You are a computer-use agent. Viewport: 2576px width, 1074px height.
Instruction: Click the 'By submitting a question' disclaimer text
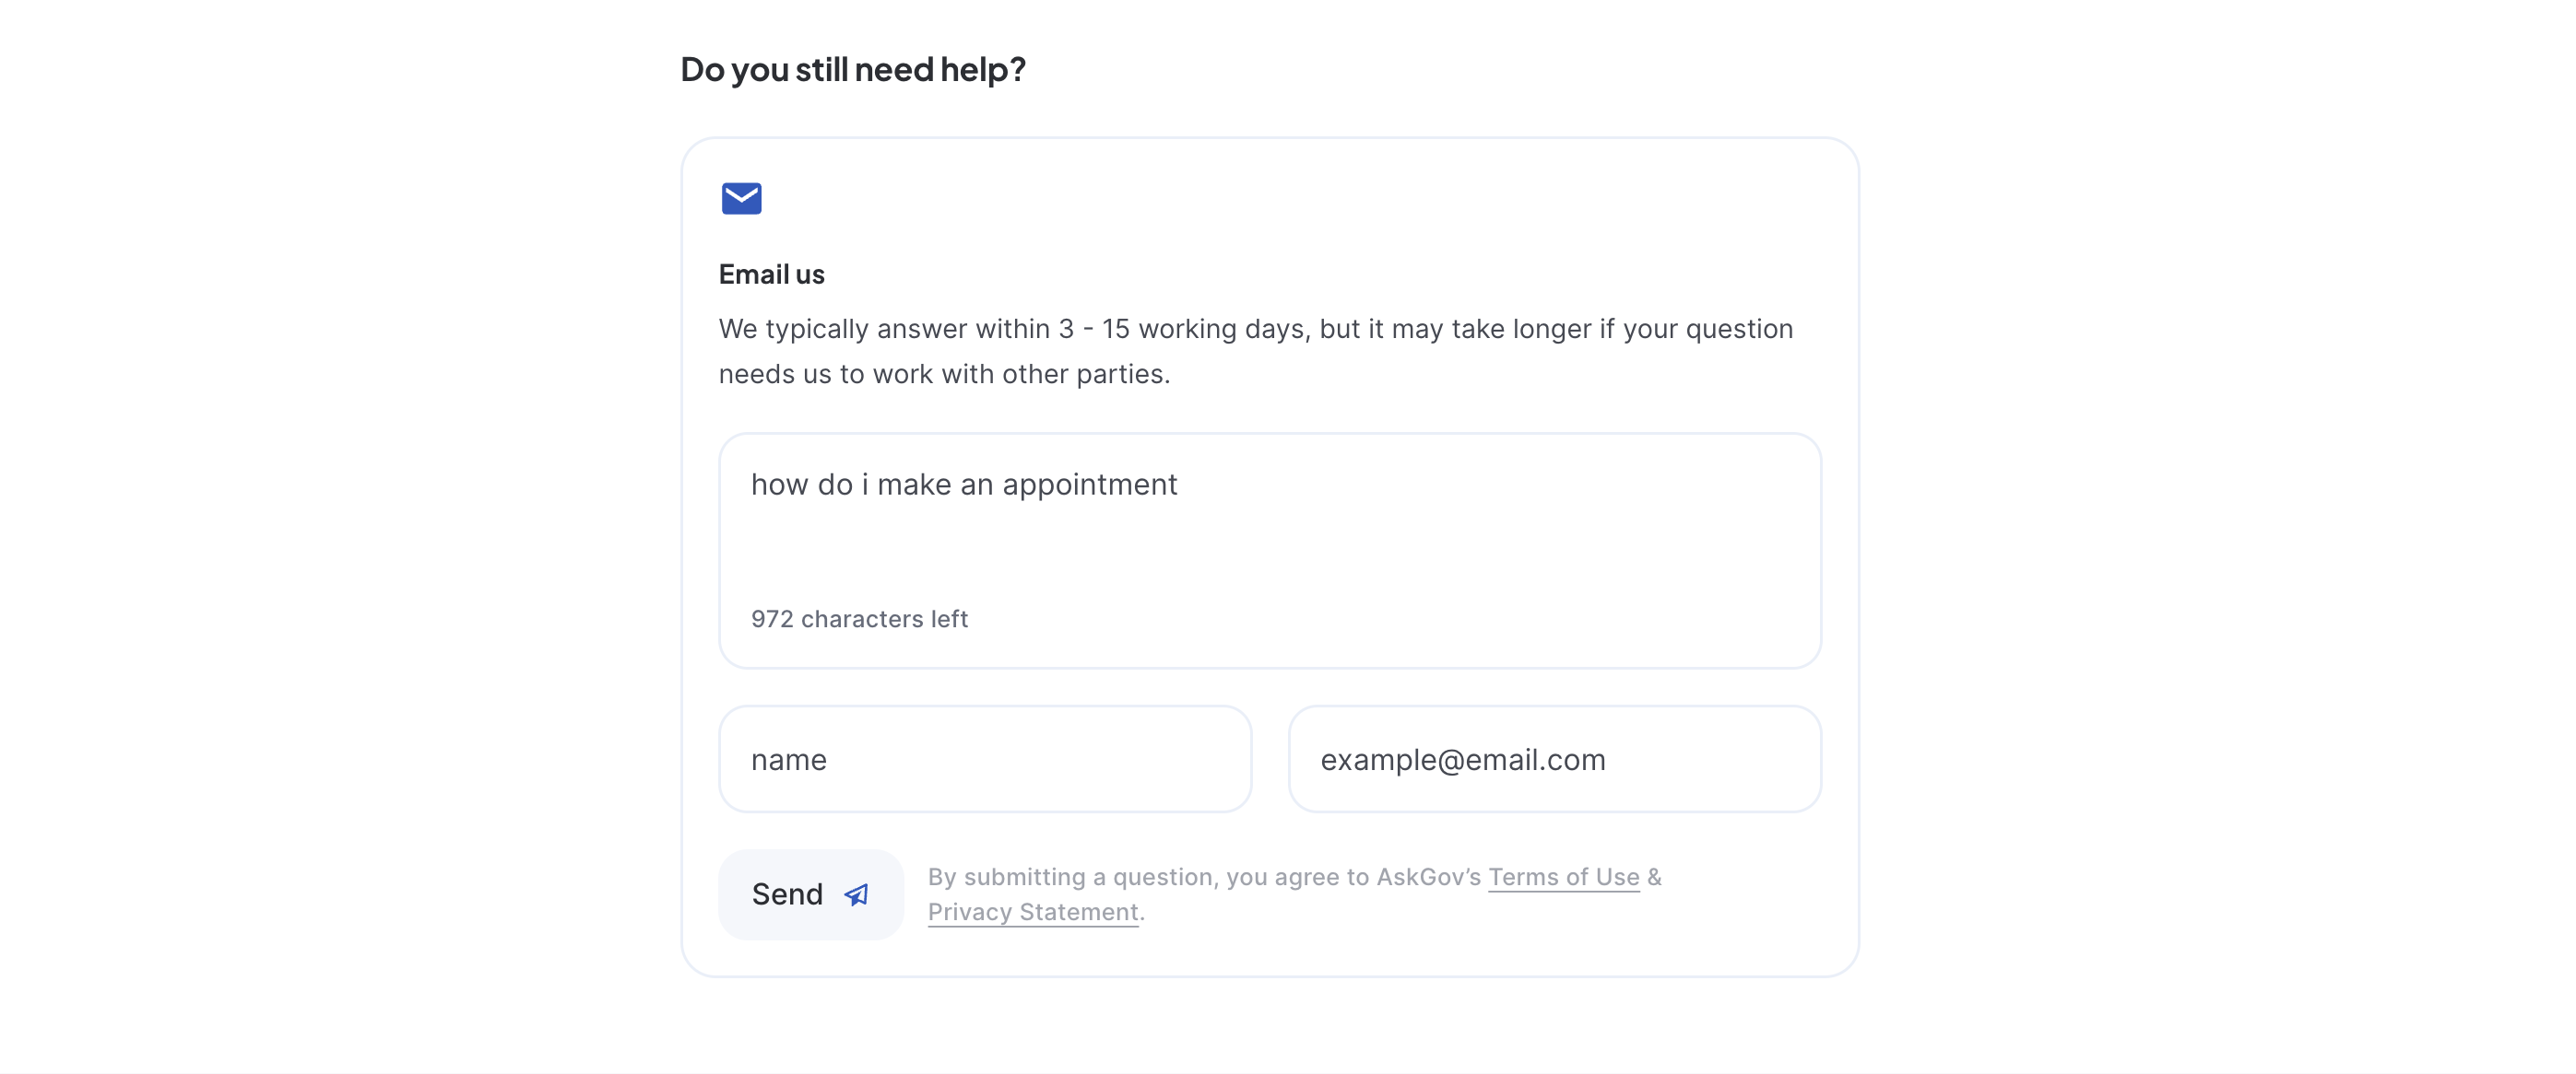click(x=1295, y=894)
